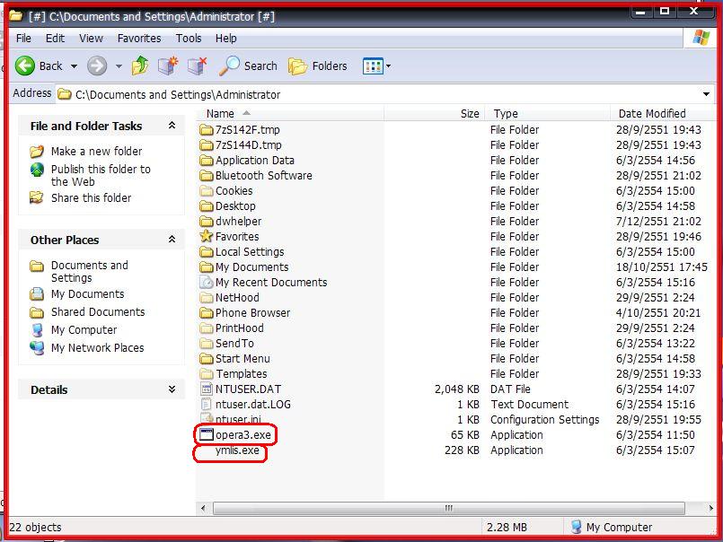Select My Recent Documents icon
This screenshot has width=723, height=542.
(x=207, y=282)
